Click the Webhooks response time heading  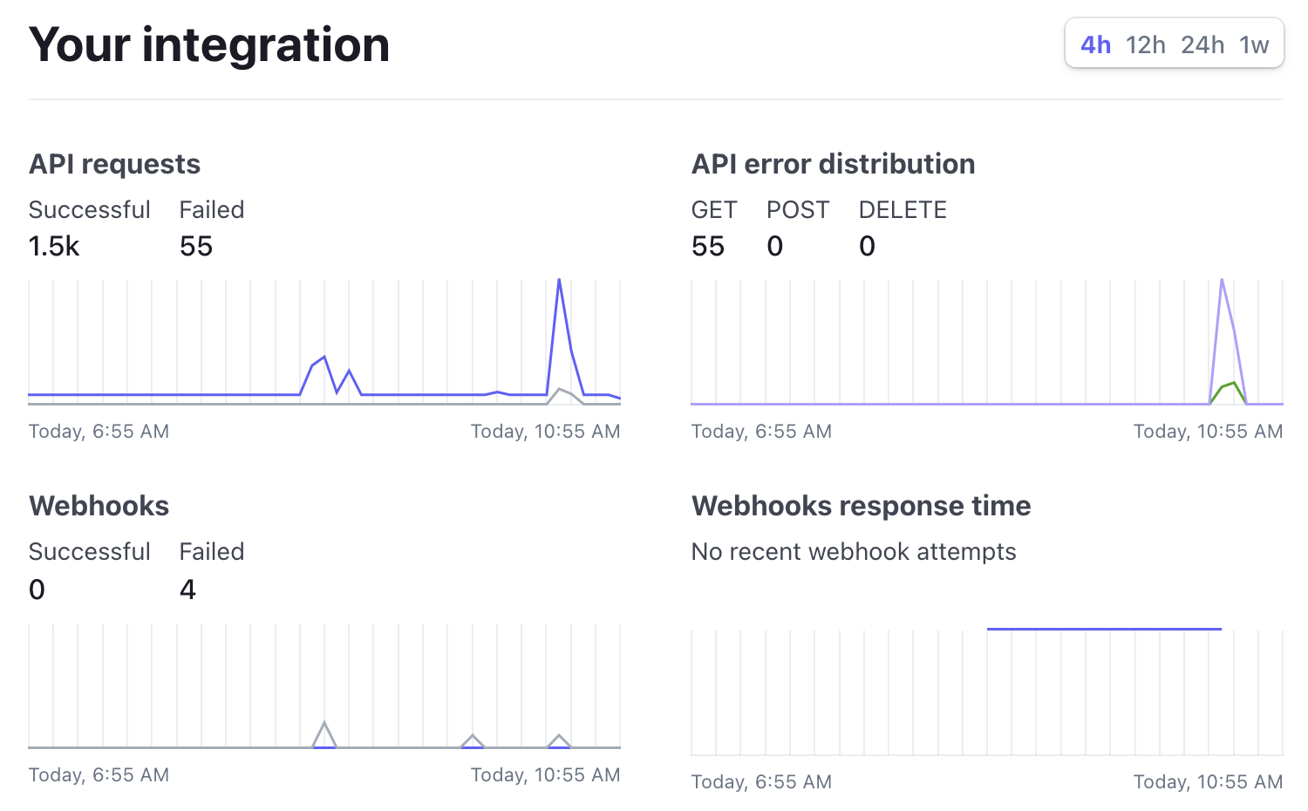pos(861,506)
